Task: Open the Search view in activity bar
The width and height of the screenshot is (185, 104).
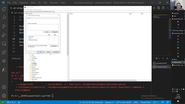Action: click(x=4, y=18)
